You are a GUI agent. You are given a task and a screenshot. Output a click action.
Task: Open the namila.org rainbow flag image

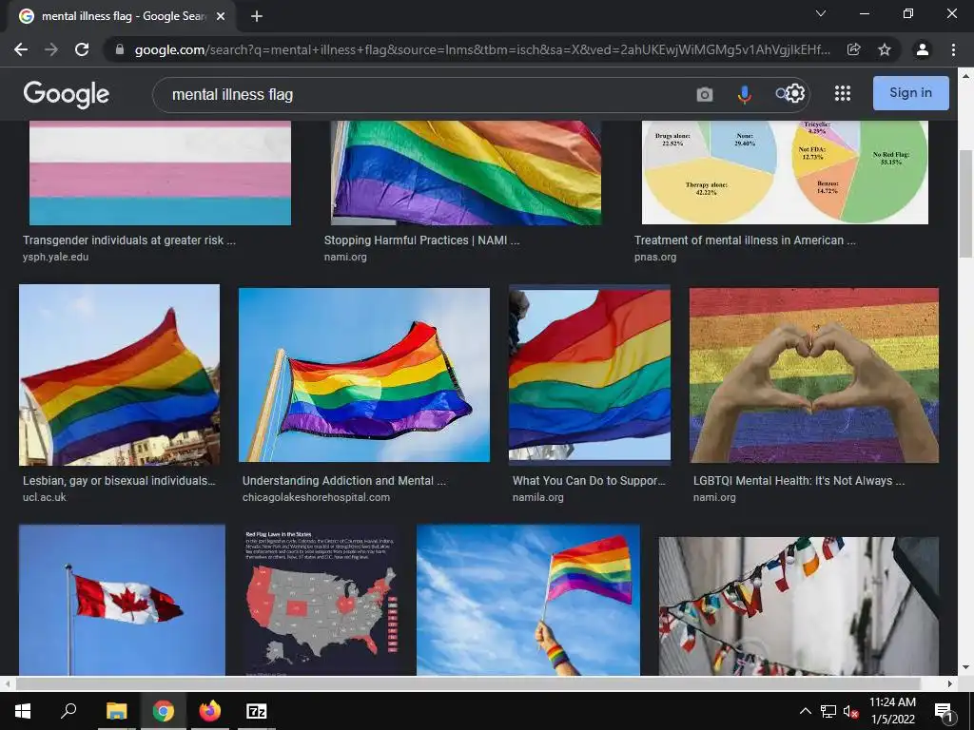tap(590, 375)
